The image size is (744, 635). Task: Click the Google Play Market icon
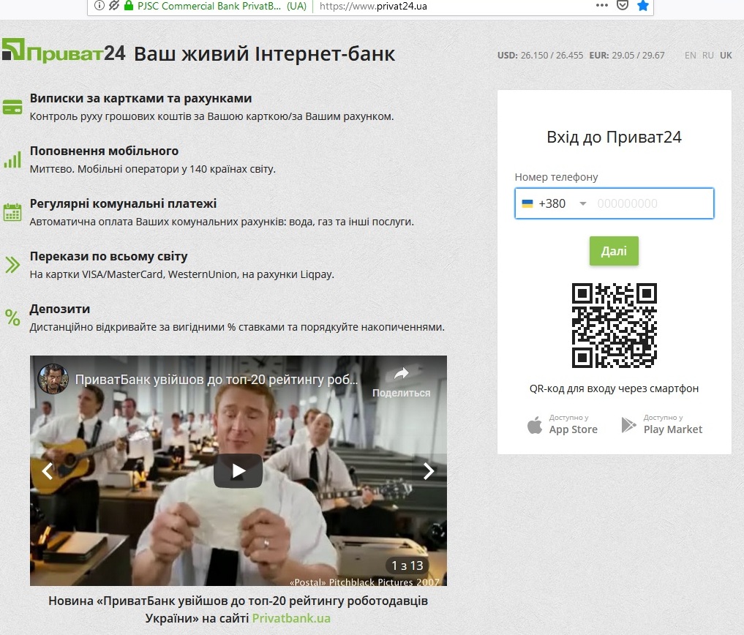click(x=628, y=425)
